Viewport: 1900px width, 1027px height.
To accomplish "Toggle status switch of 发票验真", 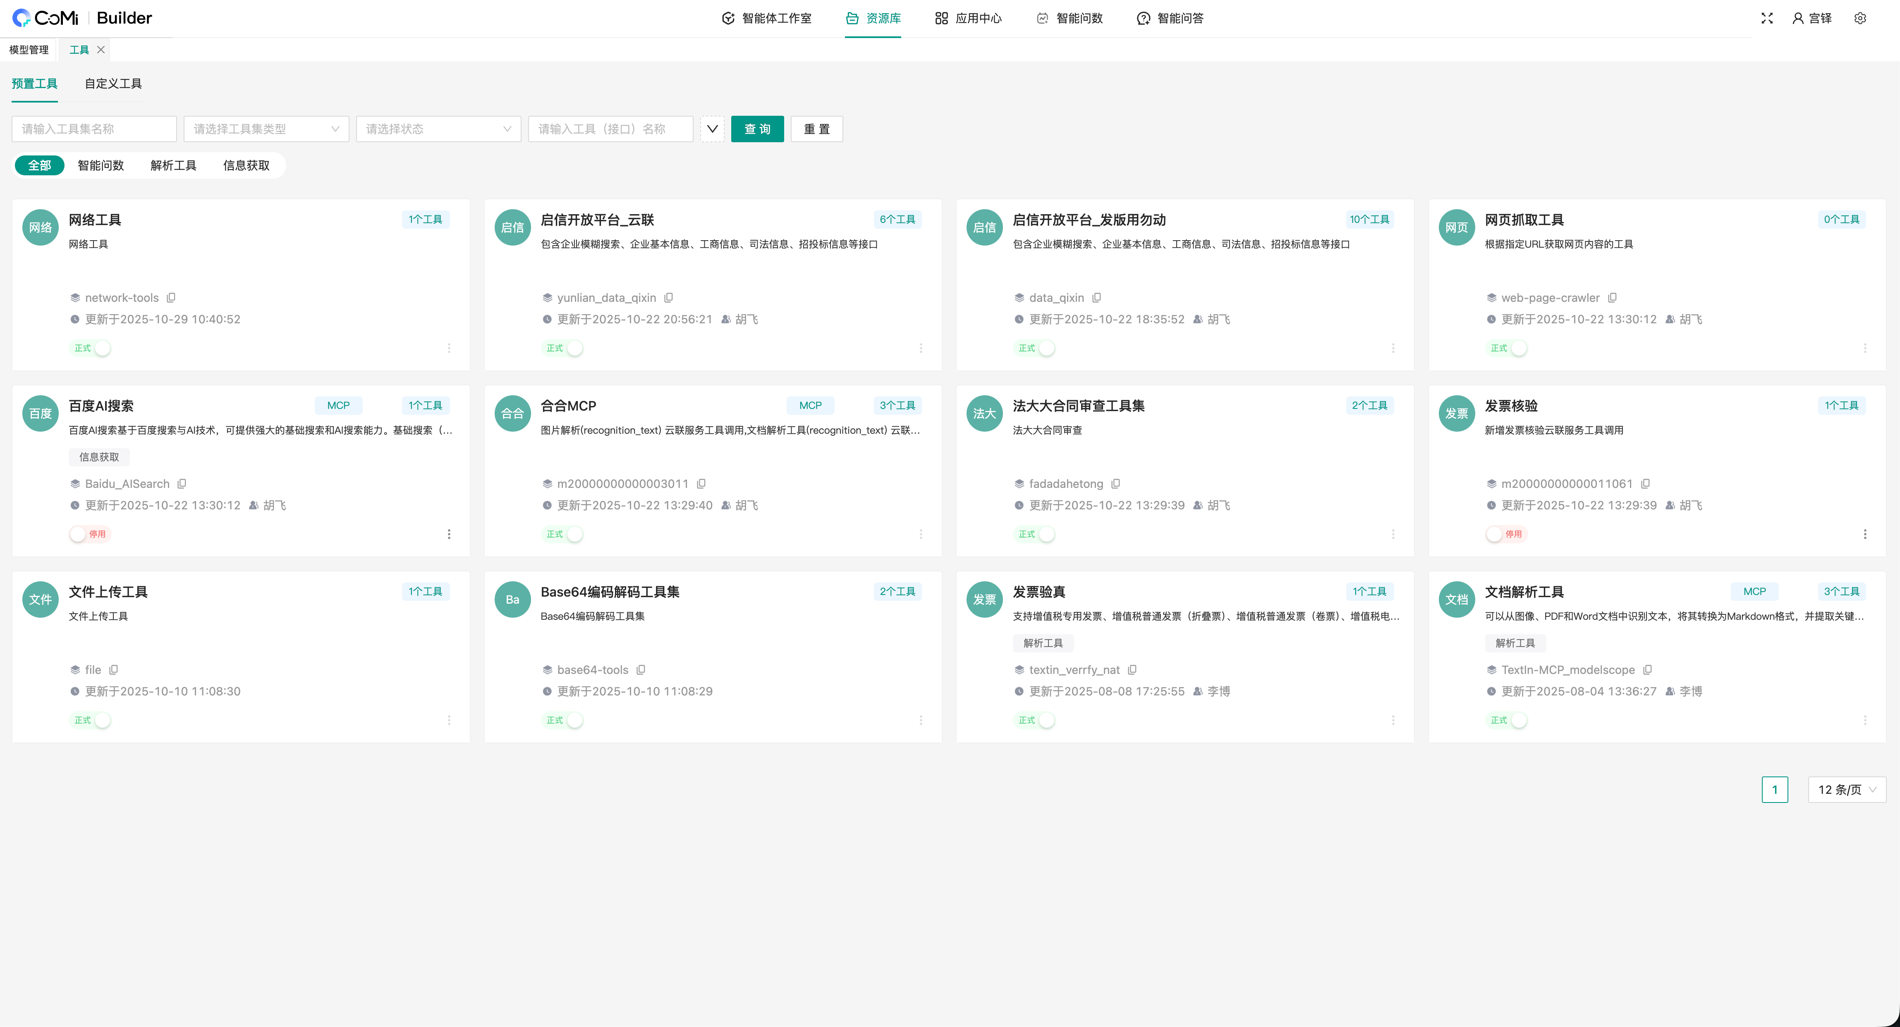I will click(x=1035, y=719).
